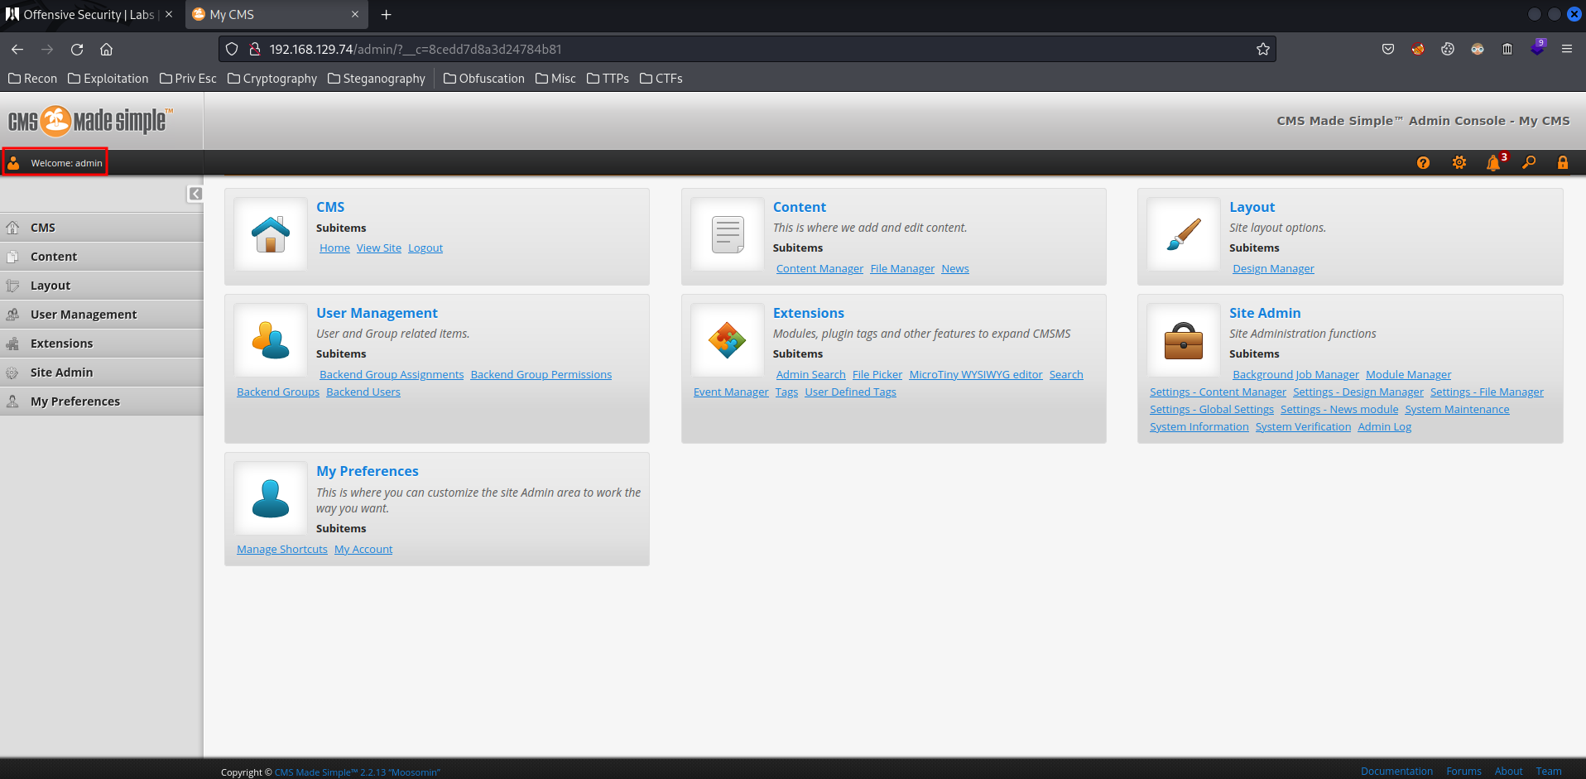Screen dimensions: 1586x779
Task: Click the CMS house icon tile
Action: pyautogui.click(x=271, y=234)
